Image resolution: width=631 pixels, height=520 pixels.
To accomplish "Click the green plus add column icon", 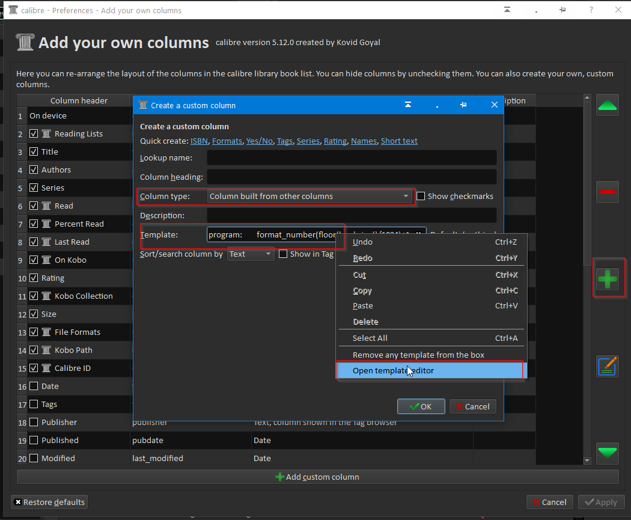I will 608,279.
